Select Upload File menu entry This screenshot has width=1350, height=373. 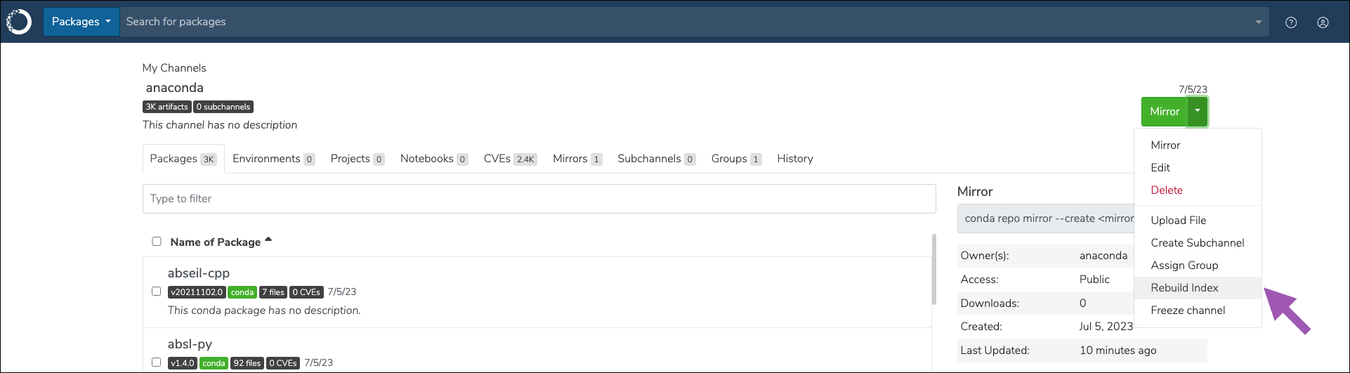click(x=1198, y=221)
